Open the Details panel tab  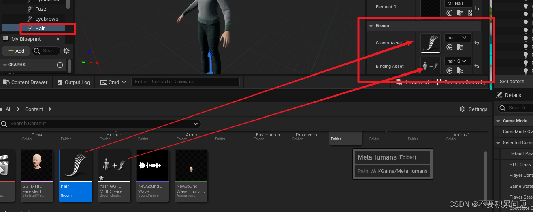pyautogui.click(x=510, y=95)
